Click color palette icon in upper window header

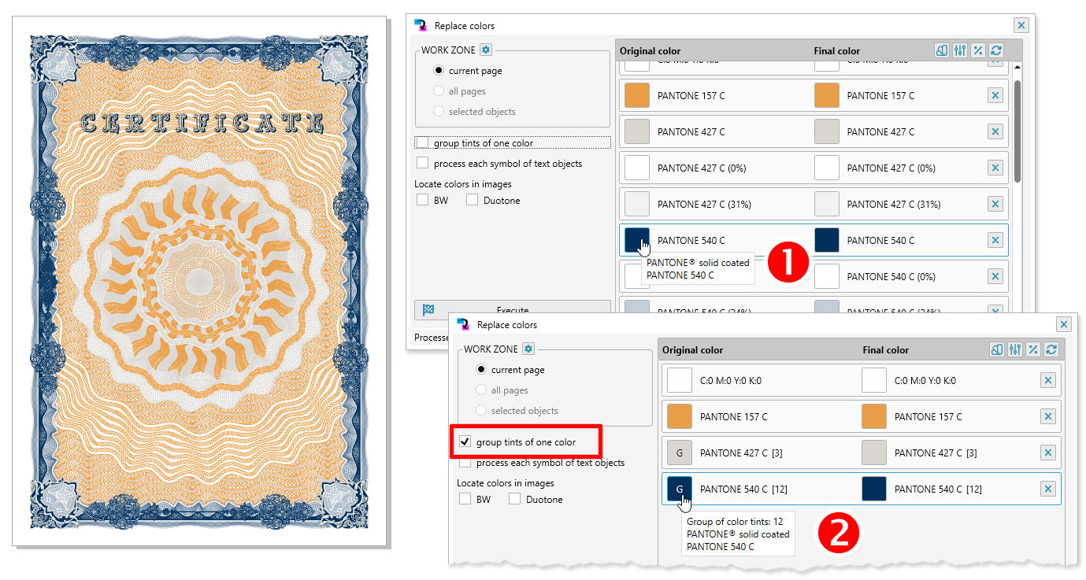(x=942, y=50)
